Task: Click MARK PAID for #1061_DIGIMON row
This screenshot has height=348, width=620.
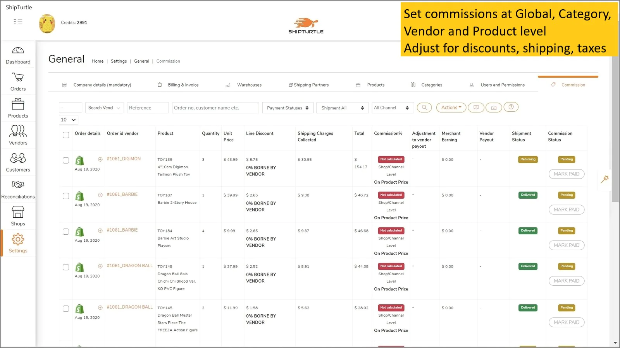Action: [x=567, y=174]
